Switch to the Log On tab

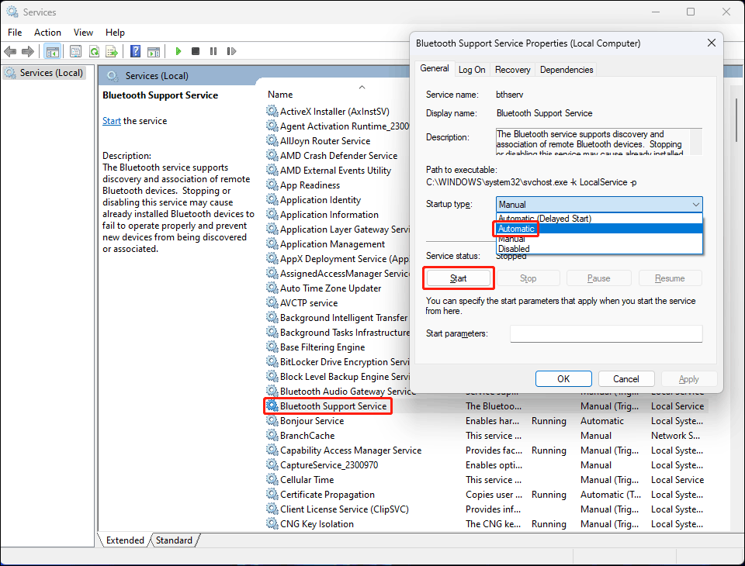(x=472, y=69)
